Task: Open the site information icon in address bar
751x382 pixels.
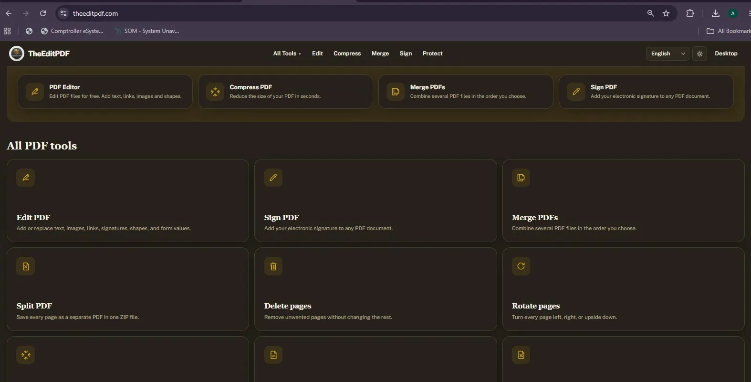Action: [x=63, y=13]
